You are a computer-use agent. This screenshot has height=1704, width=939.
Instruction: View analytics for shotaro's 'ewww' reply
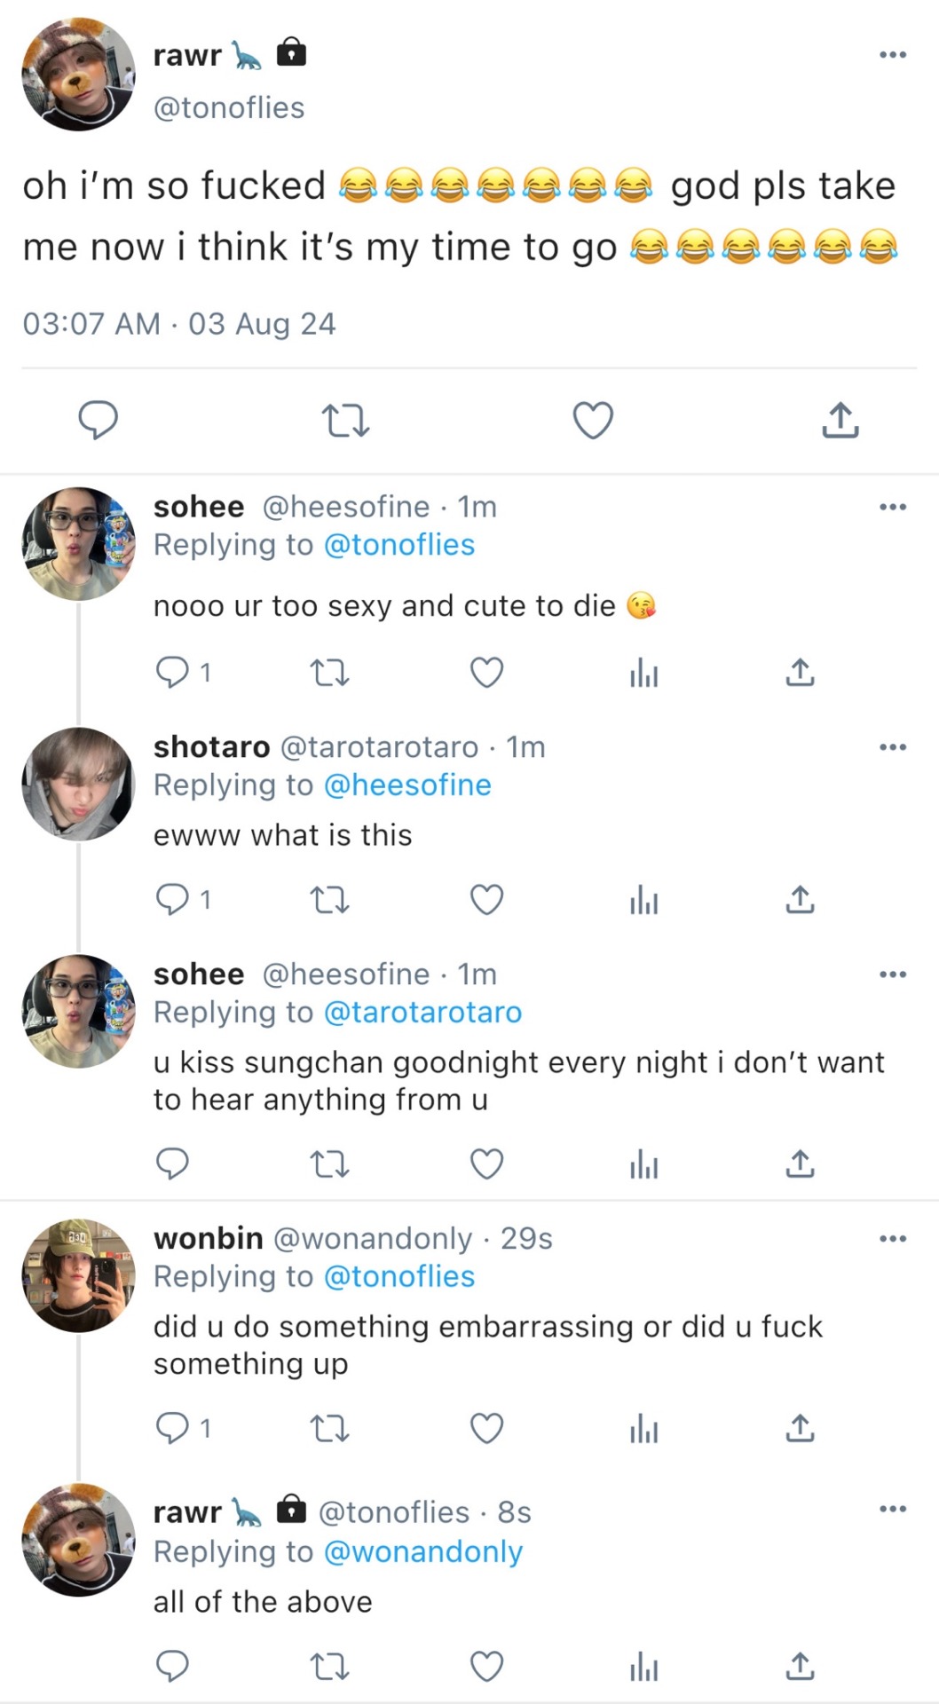[643, 901]
